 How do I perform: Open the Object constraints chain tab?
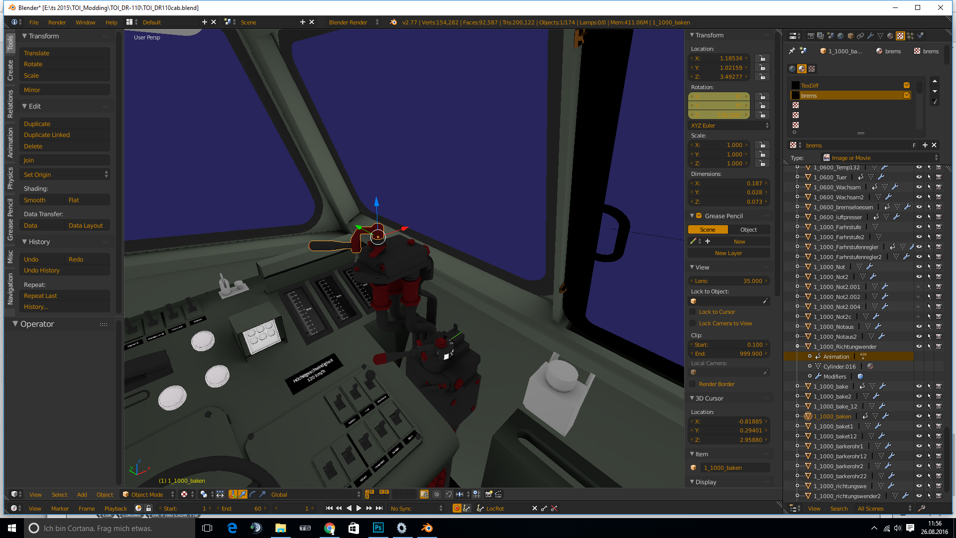click(x=860, y=36)
